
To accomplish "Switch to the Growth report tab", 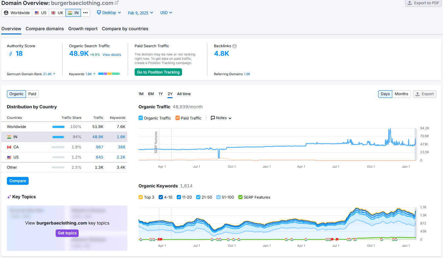I will [83, 29].
